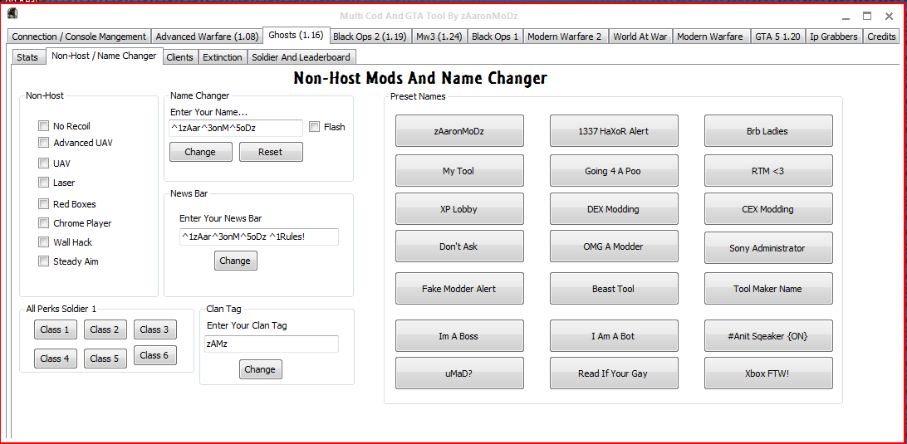The height and width of the screenshot is (444, 907).
Task: Maximize the tool window
Action: [867, 17]
